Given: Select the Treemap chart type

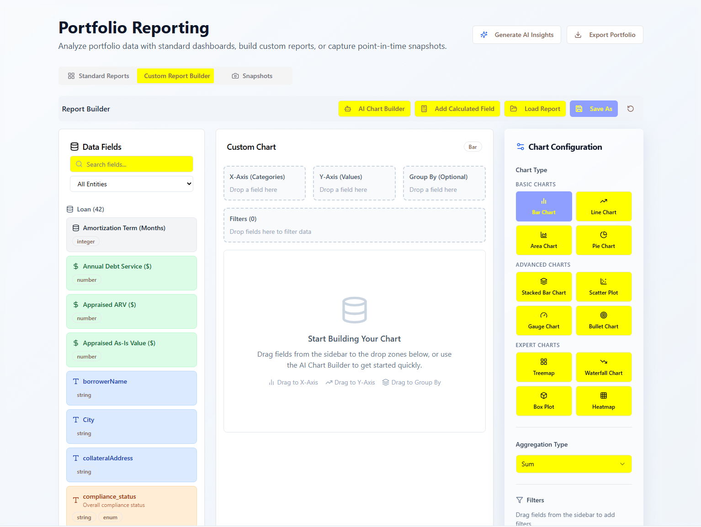Looking at the screenshot, I should (543, 367).
